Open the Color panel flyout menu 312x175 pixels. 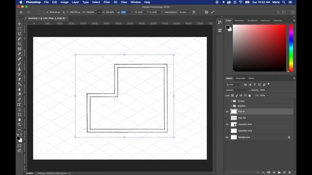coord(294,20)
